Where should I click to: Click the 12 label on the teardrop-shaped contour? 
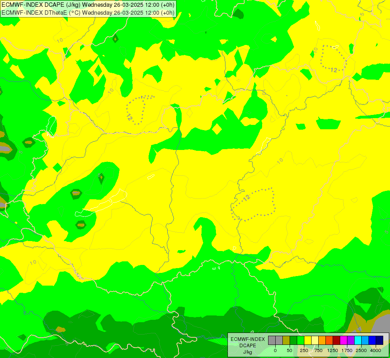129,117
